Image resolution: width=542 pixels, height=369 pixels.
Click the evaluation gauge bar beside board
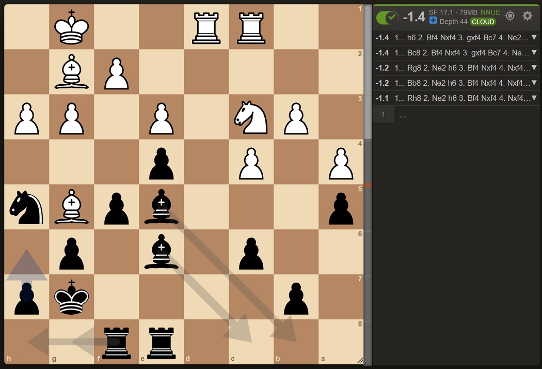[368, 185]
